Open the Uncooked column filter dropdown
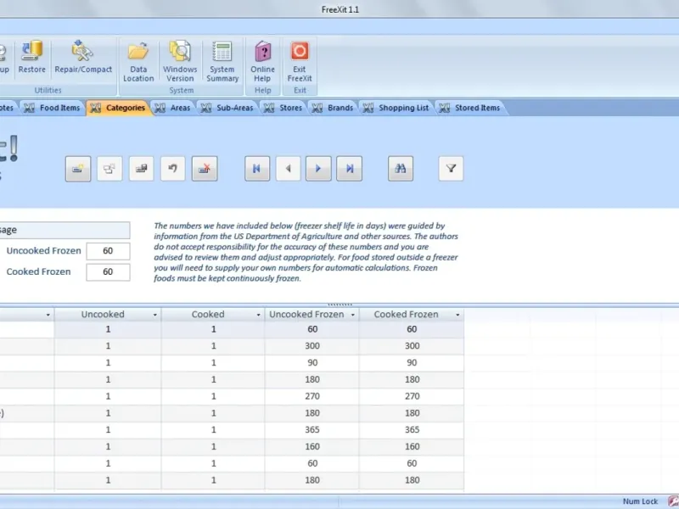Image resolution: width=679 pixels, height=509 pixels. point(154,315)
